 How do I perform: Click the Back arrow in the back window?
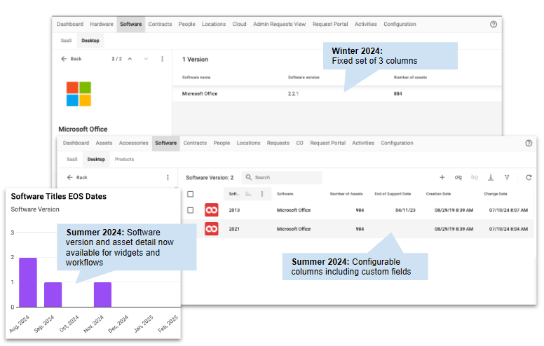pos(64,59)
